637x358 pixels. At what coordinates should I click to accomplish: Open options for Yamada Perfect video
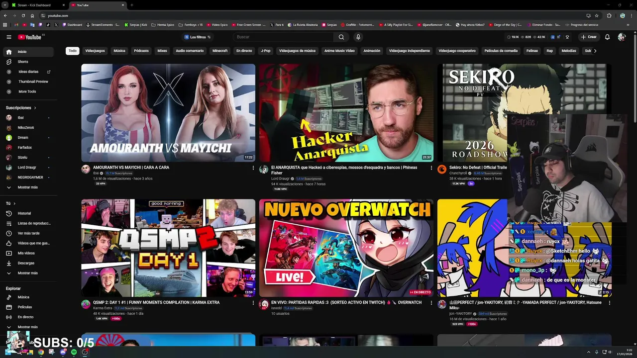[x=609, y=302]
